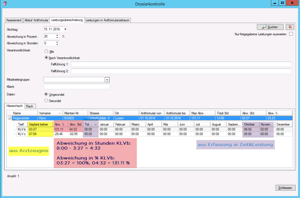This screenshot has width=300, height=198.
Task: Switch to the Flach view tab
Action: [30, 106]
